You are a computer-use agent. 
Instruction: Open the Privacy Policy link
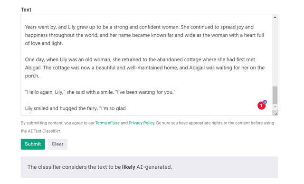pyautogui.click(x=142, y=123)
